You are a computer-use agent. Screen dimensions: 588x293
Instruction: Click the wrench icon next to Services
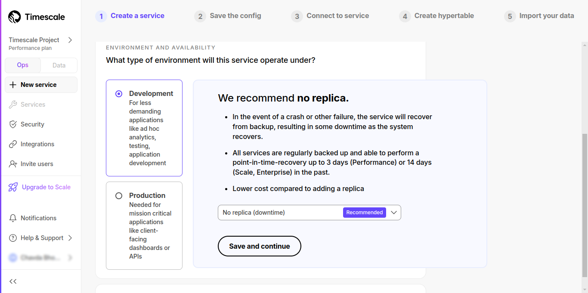click(x=13, y=105)
